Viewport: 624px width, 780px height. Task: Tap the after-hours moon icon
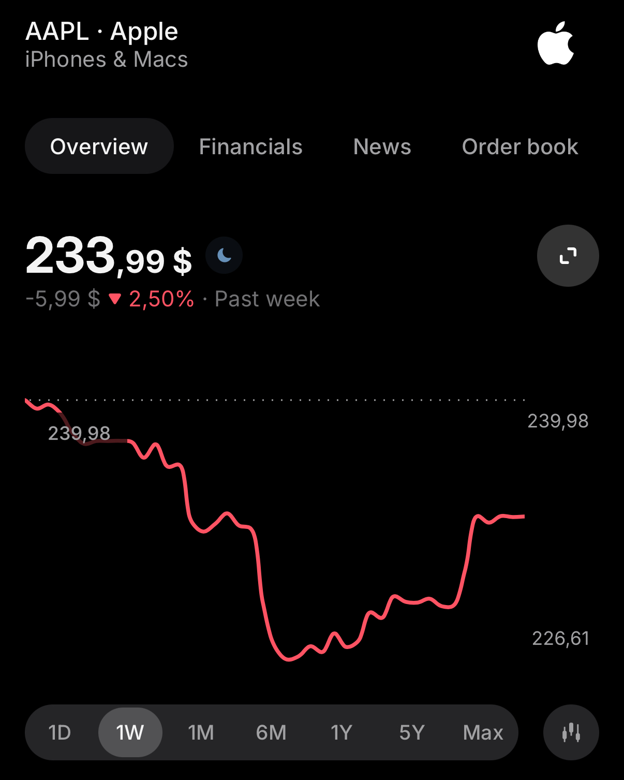[224, 255]
